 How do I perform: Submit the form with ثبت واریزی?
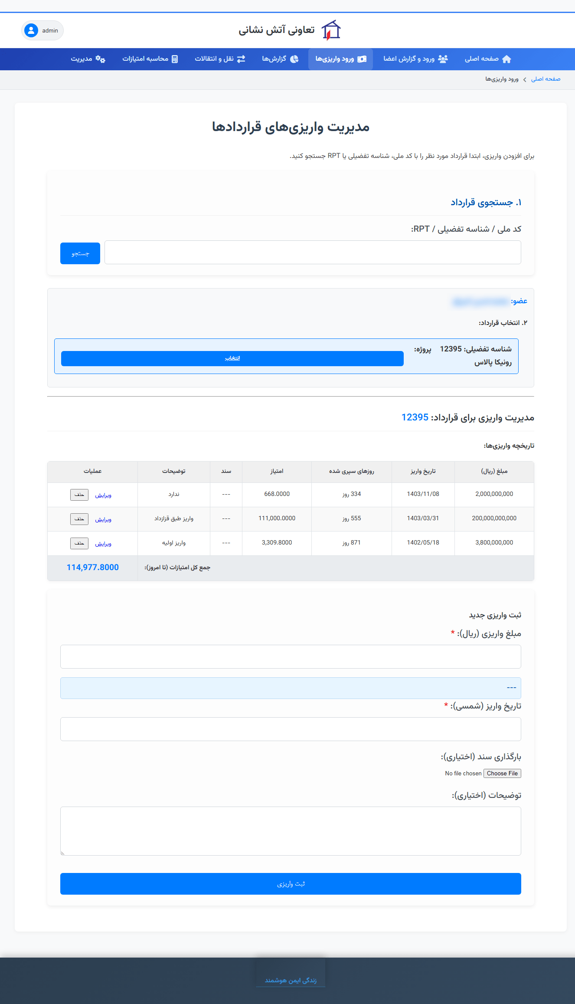click(x=291, y=884)
